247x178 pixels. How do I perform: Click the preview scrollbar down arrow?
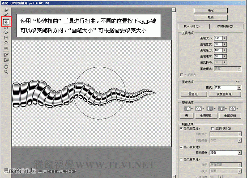(174, 176)
